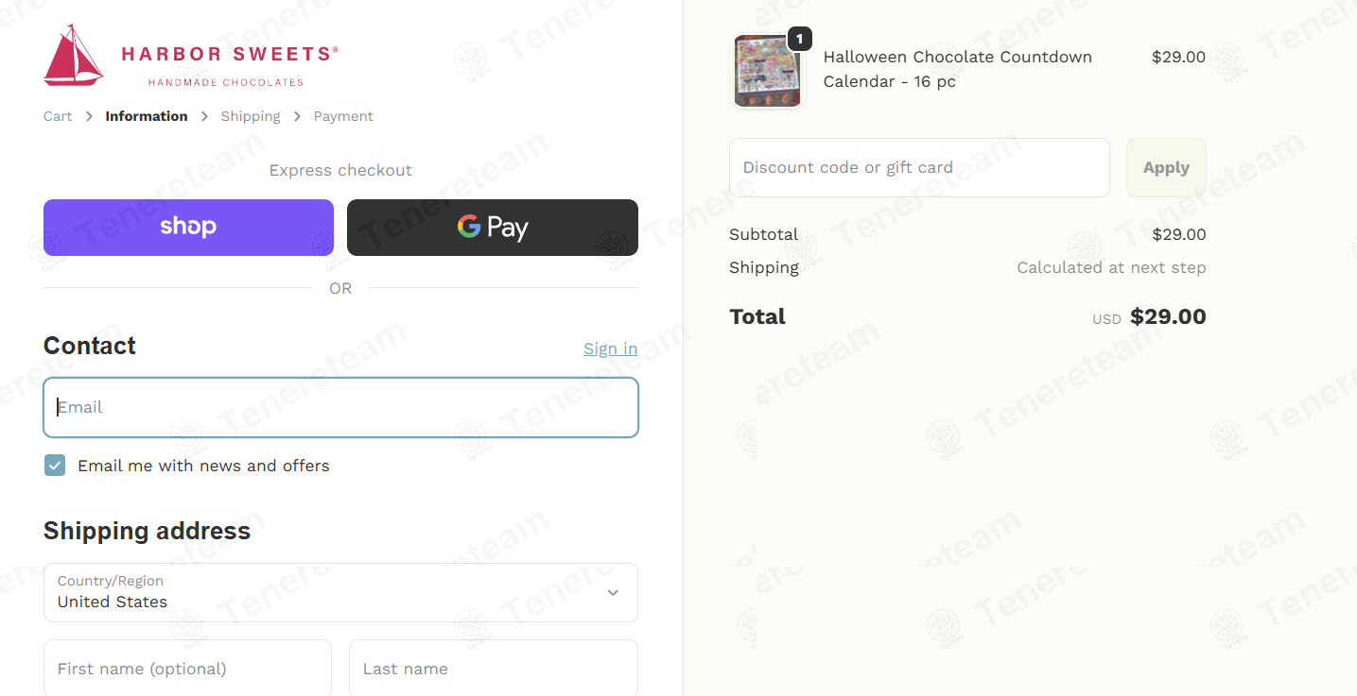Focus the Discount code or gift card field
The image size is (1357, 696).
coord(919,167)
